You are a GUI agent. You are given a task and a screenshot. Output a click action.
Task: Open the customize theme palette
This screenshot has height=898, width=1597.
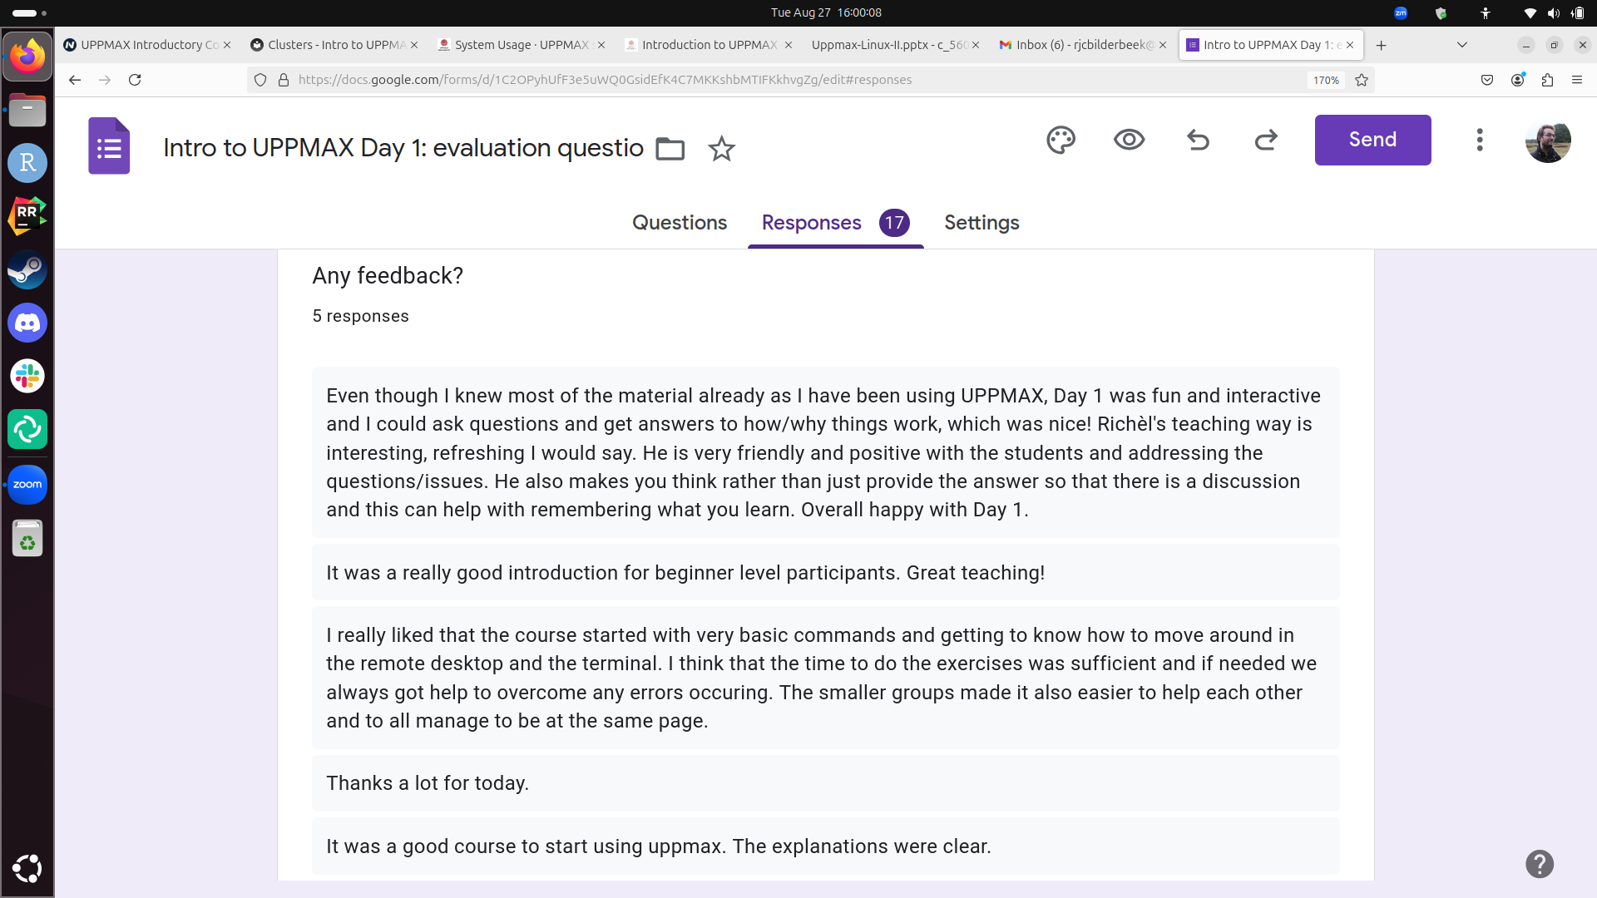click(x=1061, y=140)
